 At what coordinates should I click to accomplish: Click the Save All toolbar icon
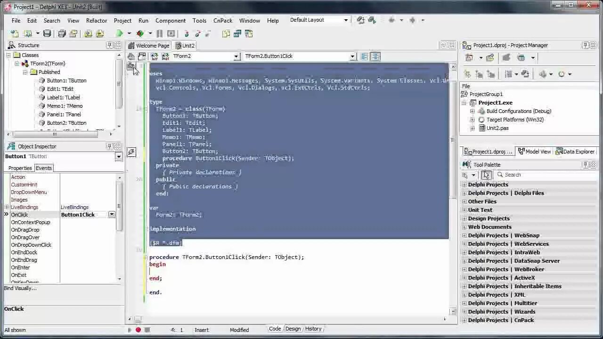(x=62, y=33)
